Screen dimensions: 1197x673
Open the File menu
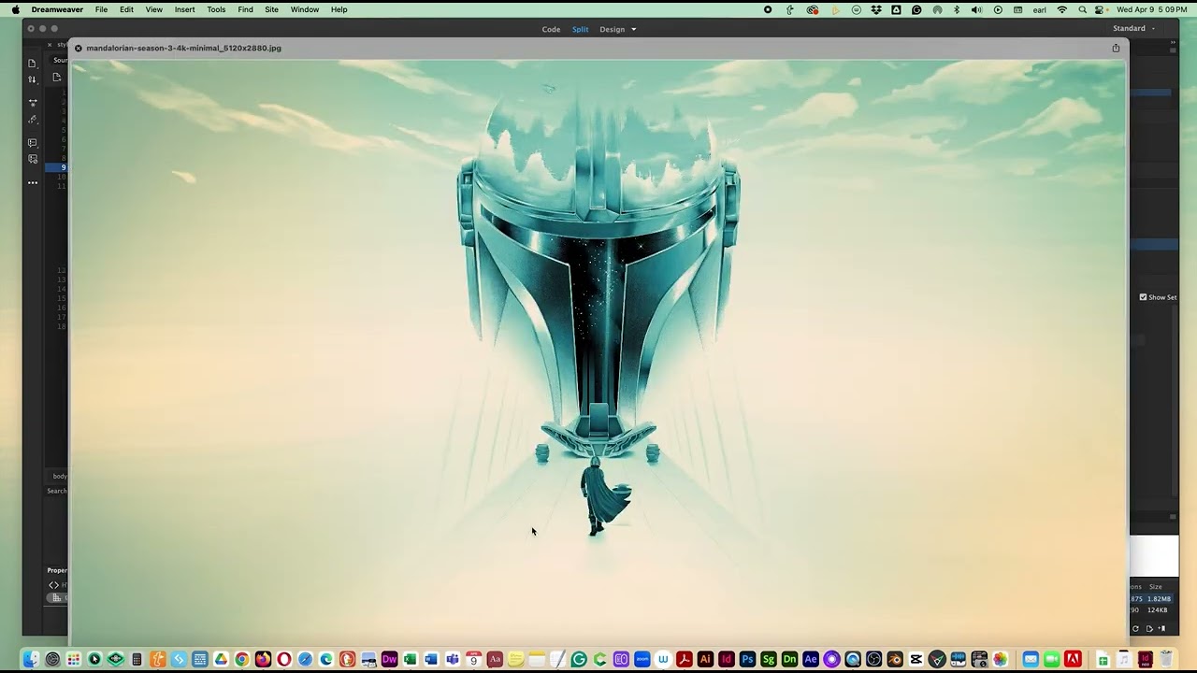[x=101, y=9]
